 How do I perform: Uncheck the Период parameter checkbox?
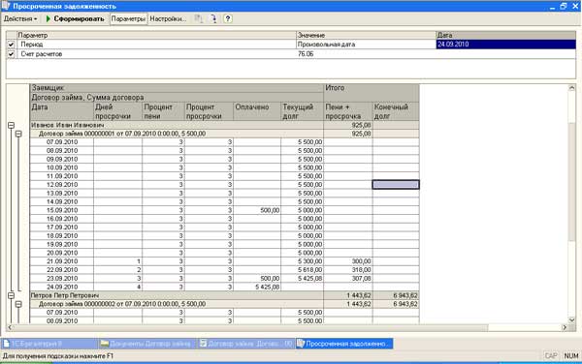click(11, 45)
